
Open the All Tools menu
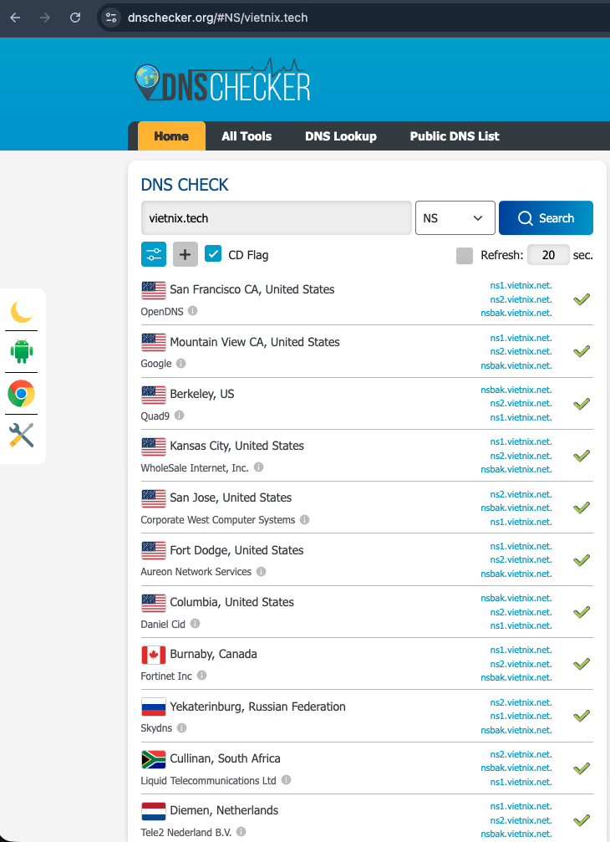247,136
